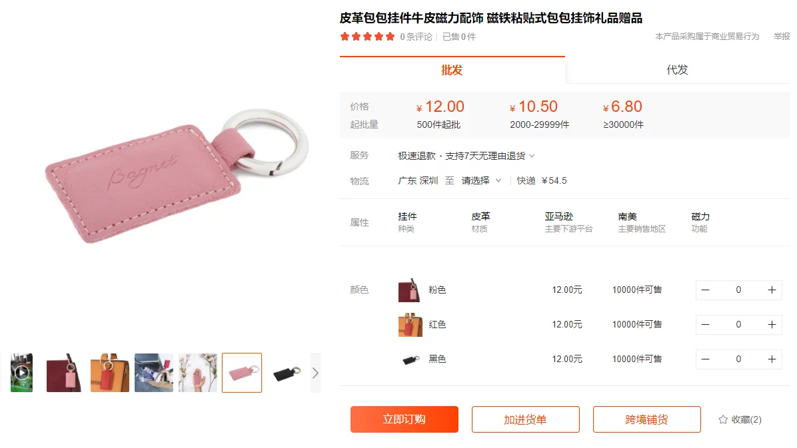Click the 跨境铺货 button
The height and width of the screenshot is (448, 797).
click(x=646, y=419)
